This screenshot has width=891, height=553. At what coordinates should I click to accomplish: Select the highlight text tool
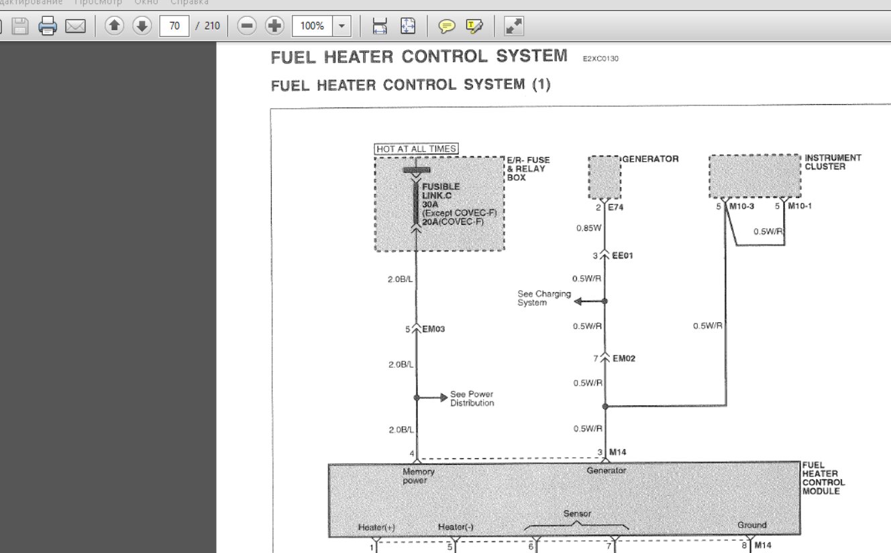pos(474,26)
